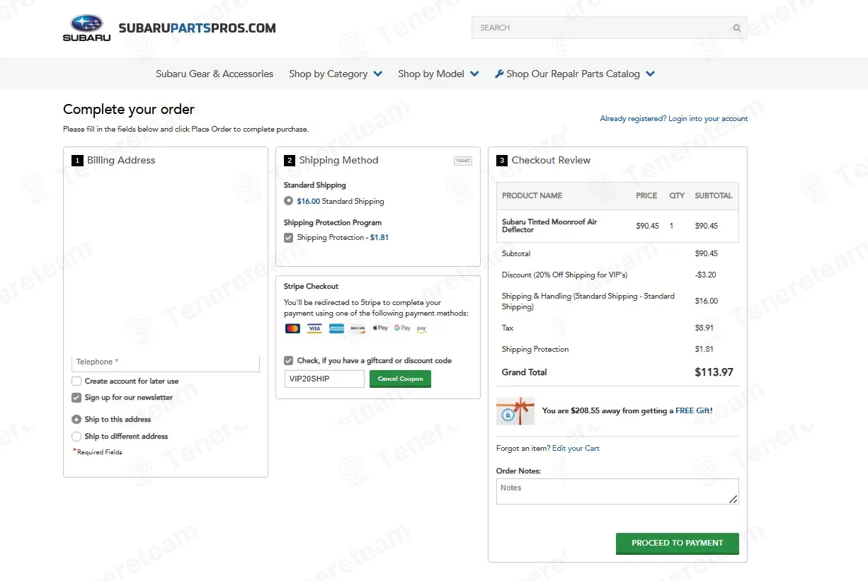Click the Shipping Protection Program heading
This screenshot has width=868, height=581.
pos(333,223)
